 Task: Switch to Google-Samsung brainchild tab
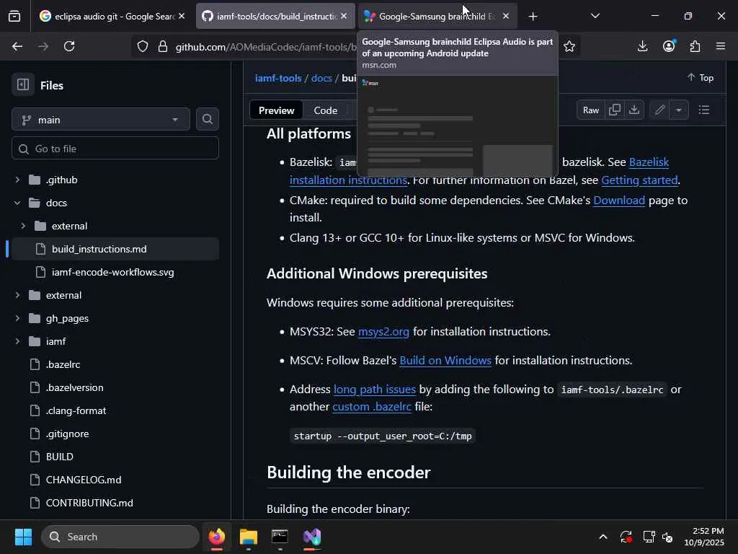tap(436, 17)
